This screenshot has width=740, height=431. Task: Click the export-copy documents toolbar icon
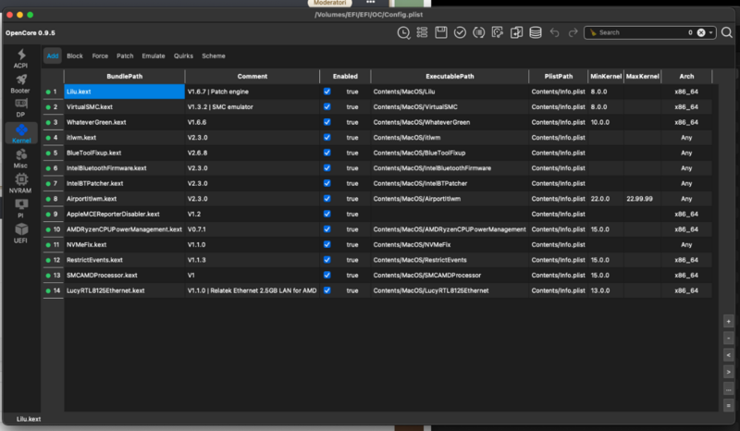pyautogui.click(x=516, y=32)
